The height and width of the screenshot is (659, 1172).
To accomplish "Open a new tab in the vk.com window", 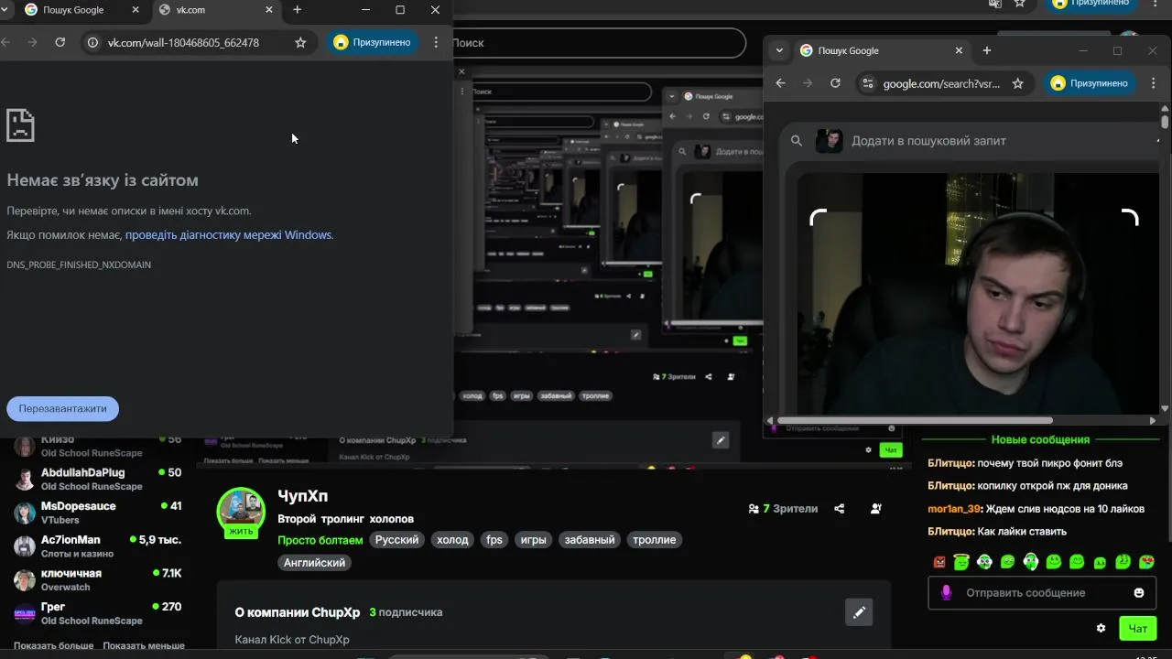I will tap(297, 9).
